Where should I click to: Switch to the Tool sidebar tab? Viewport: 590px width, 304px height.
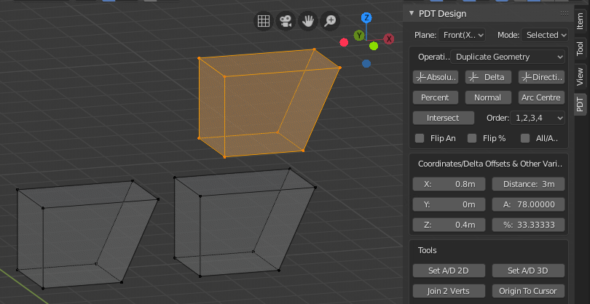coord(581,48)
